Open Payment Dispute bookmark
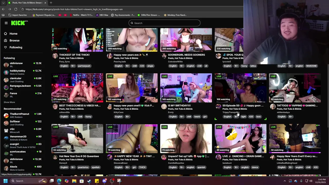 pos(44,15)
